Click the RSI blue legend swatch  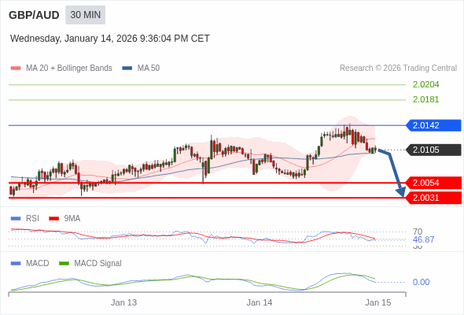click(16, 219)
